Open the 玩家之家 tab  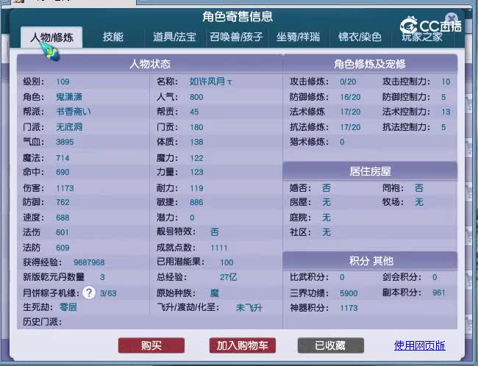422,37
